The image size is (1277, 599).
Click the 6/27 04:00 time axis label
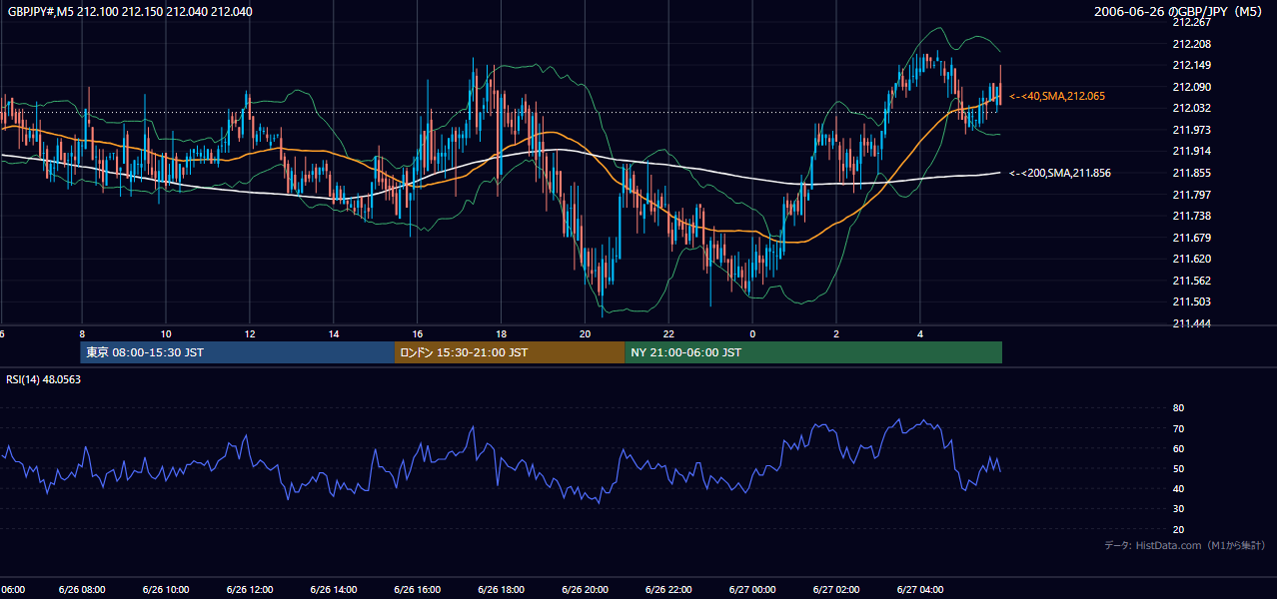pyautogui.click(x=920, y=590)
